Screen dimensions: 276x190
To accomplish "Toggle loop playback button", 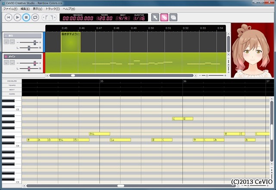I will 35,17.
